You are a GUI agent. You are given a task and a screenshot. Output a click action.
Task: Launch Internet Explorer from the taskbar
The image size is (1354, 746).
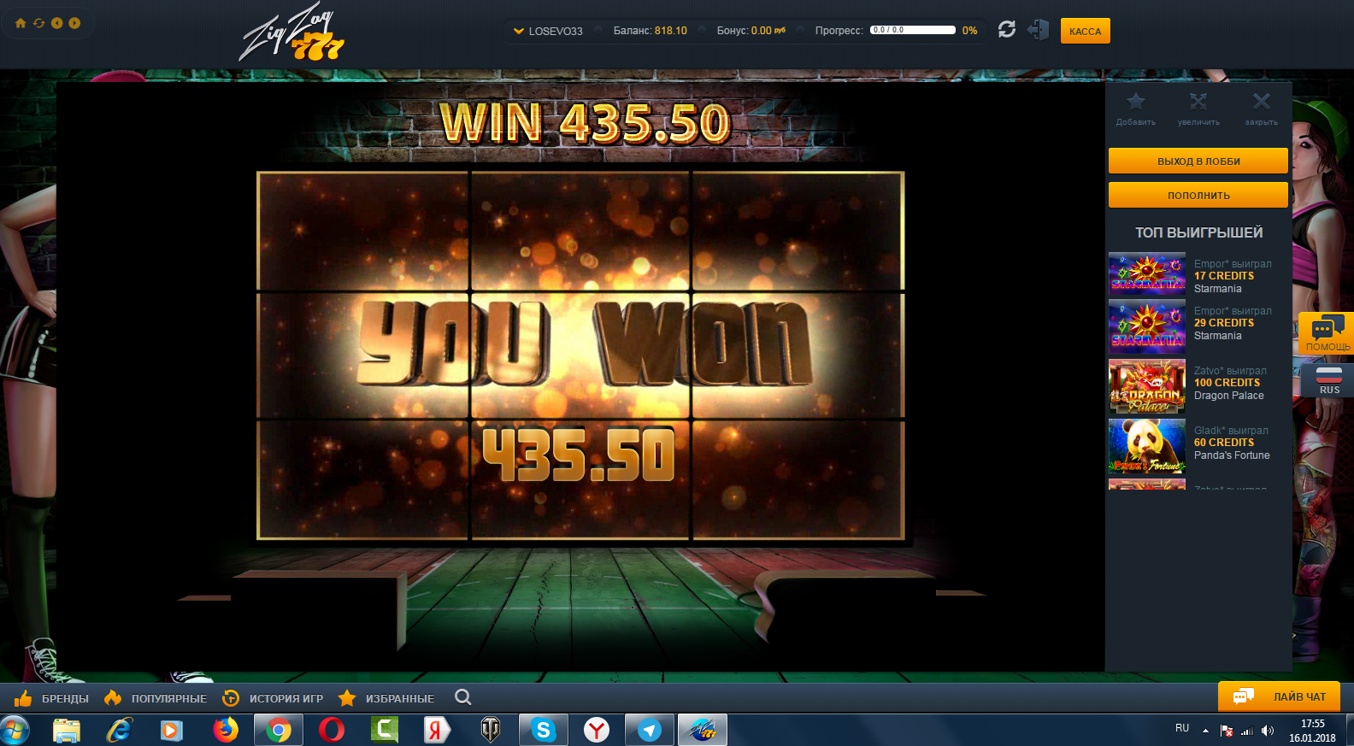[120, 730]
